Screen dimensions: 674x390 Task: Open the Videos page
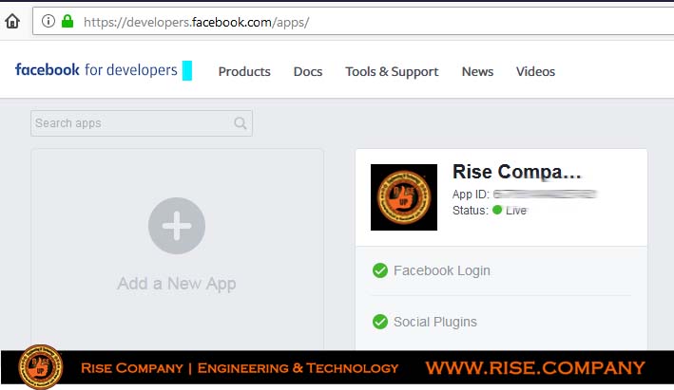point(535,71)
